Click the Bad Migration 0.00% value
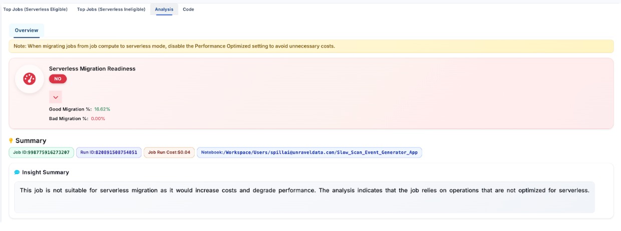 (98, 118)
